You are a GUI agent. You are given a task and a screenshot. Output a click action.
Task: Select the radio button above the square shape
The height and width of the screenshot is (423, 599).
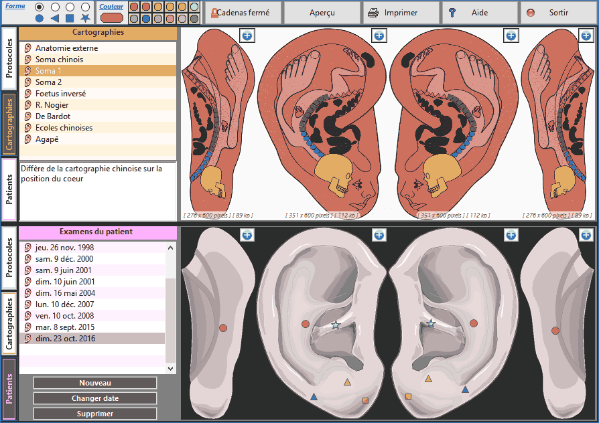point(70,7)
